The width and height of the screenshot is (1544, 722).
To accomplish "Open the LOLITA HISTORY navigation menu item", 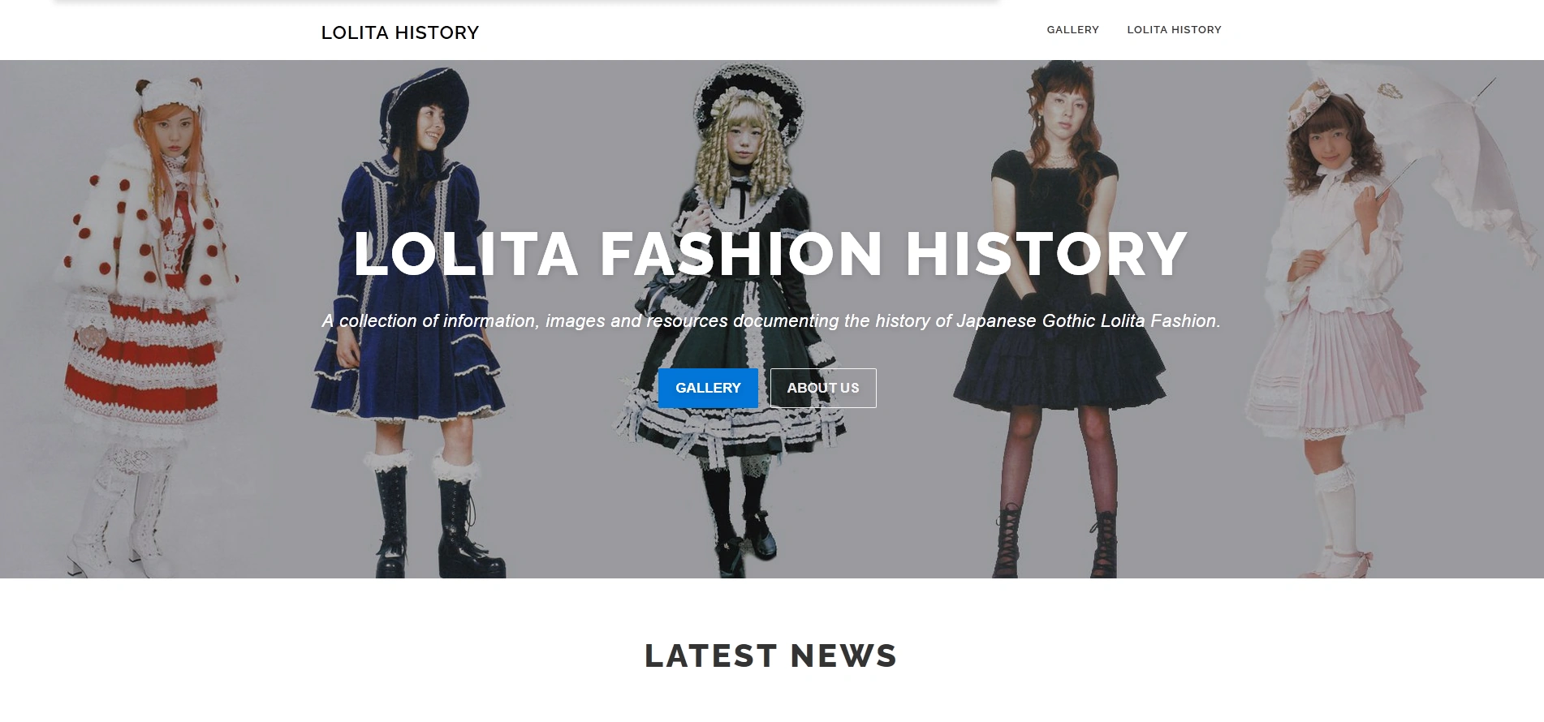I will (1174, 30).
